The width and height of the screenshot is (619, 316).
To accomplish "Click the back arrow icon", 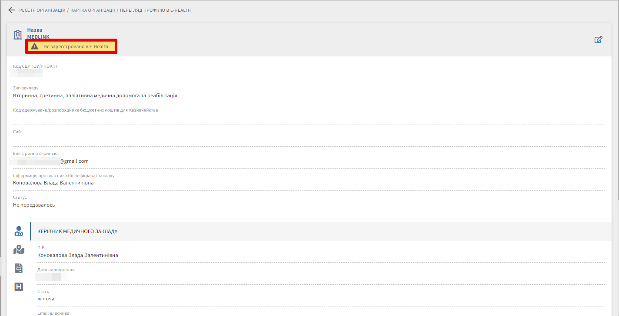I will point(12,10).
